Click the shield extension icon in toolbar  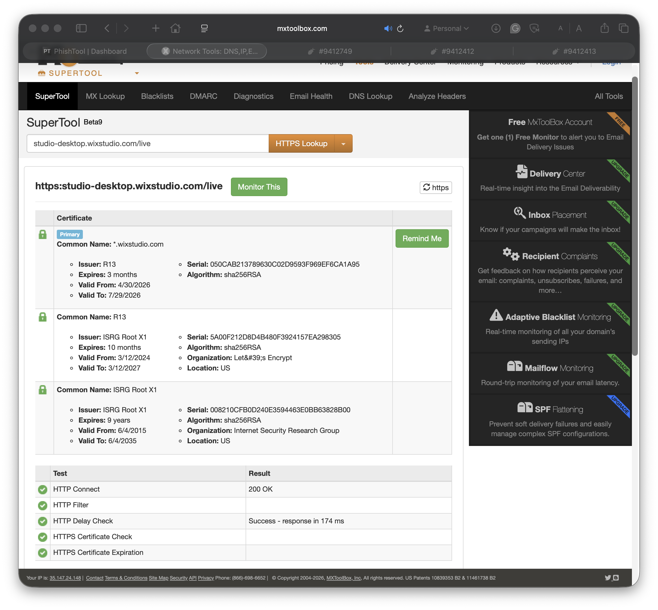point(534,29)
